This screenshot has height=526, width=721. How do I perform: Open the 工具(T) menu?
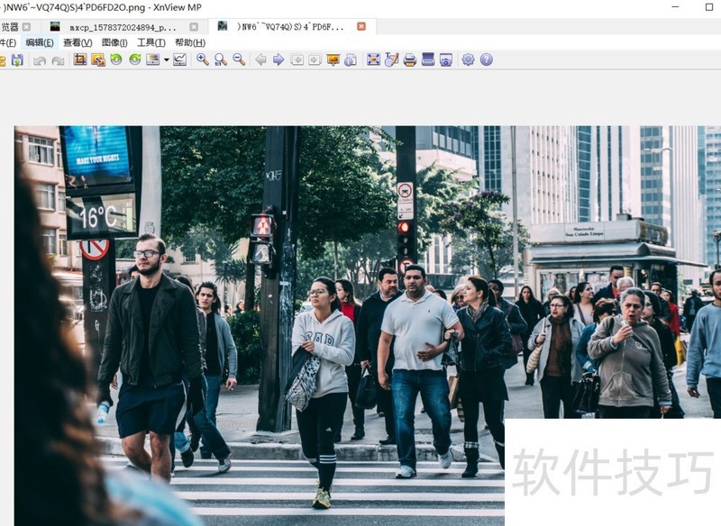tap(151, 42)
